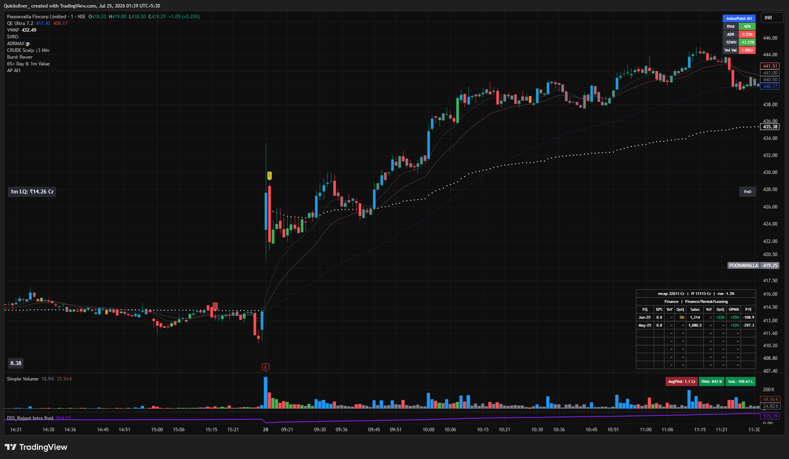Click the Jun-25 quarter cell
Image resolution: width=789 pixels, height=459 pixels.
tap(645, 317)
